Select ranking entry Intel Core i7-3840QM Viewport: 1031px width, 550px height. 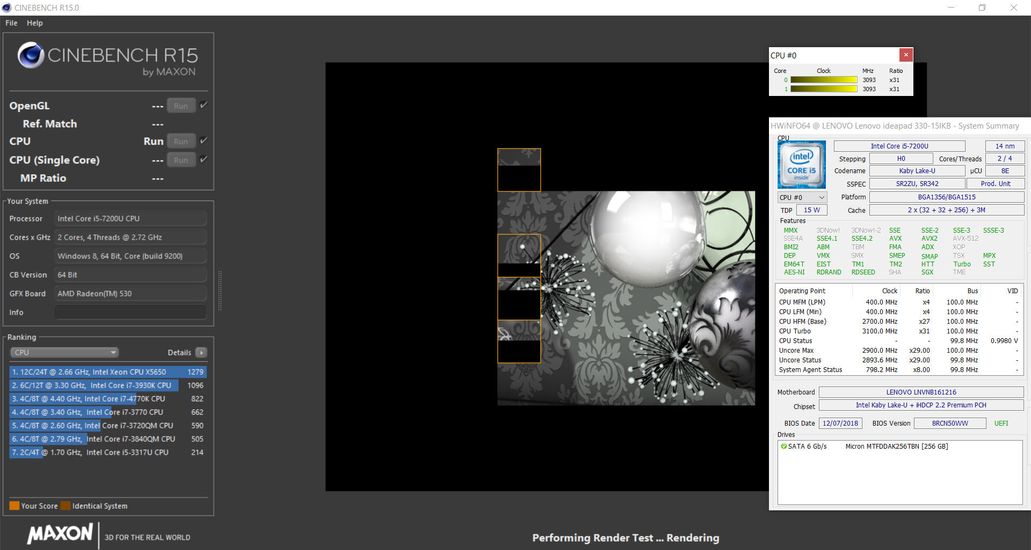click(108, 438)
